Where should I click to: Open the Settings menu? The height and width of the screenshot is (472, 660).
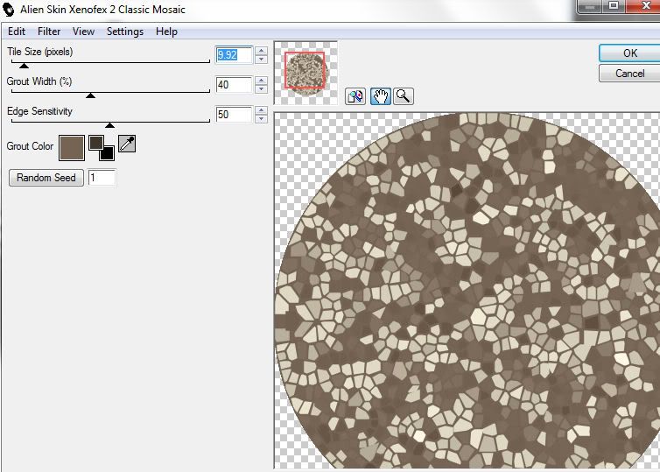point(125,32)
